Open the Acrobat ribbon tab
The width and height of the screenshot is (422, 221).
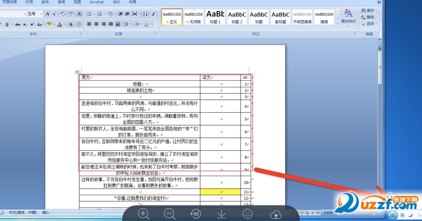point(96,2)
